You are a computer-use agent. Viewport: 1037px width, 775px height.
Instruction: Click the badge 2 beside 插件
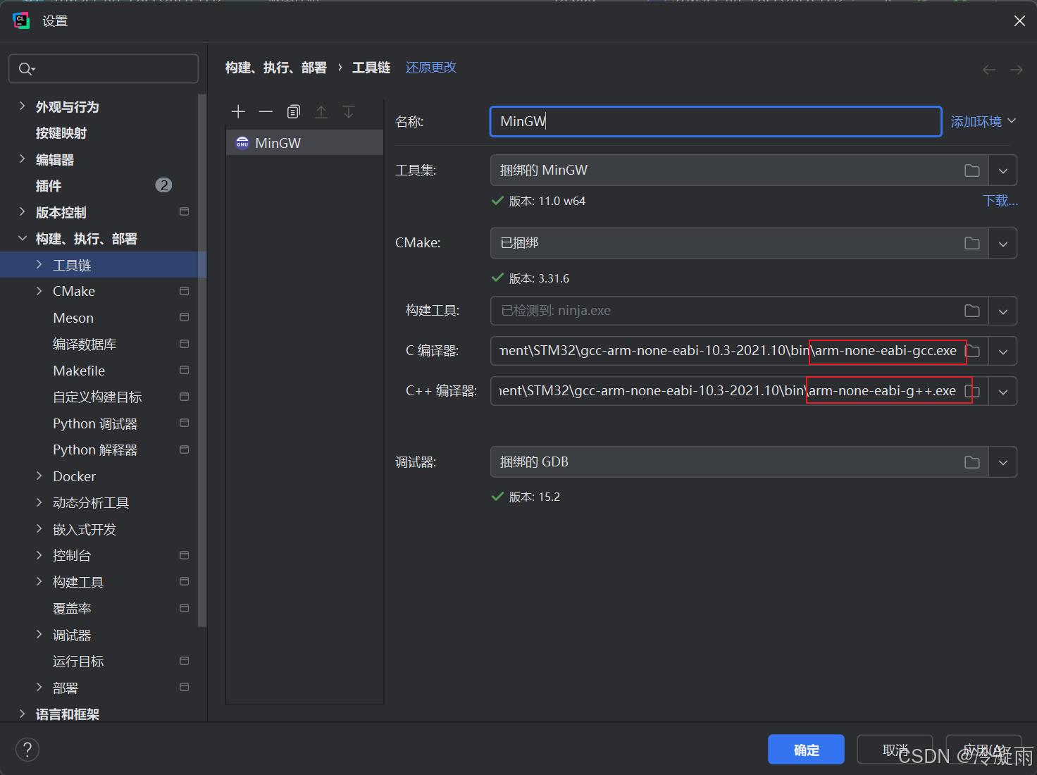[x=163, y=185]
